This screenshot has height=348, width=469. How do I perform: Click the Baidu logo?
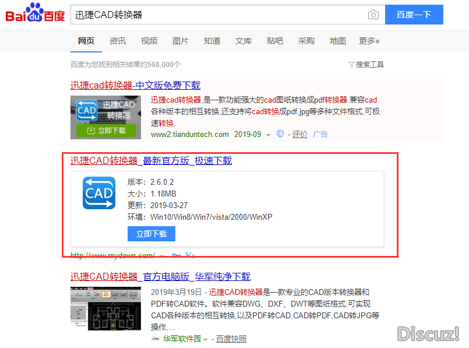pos(35,13)
